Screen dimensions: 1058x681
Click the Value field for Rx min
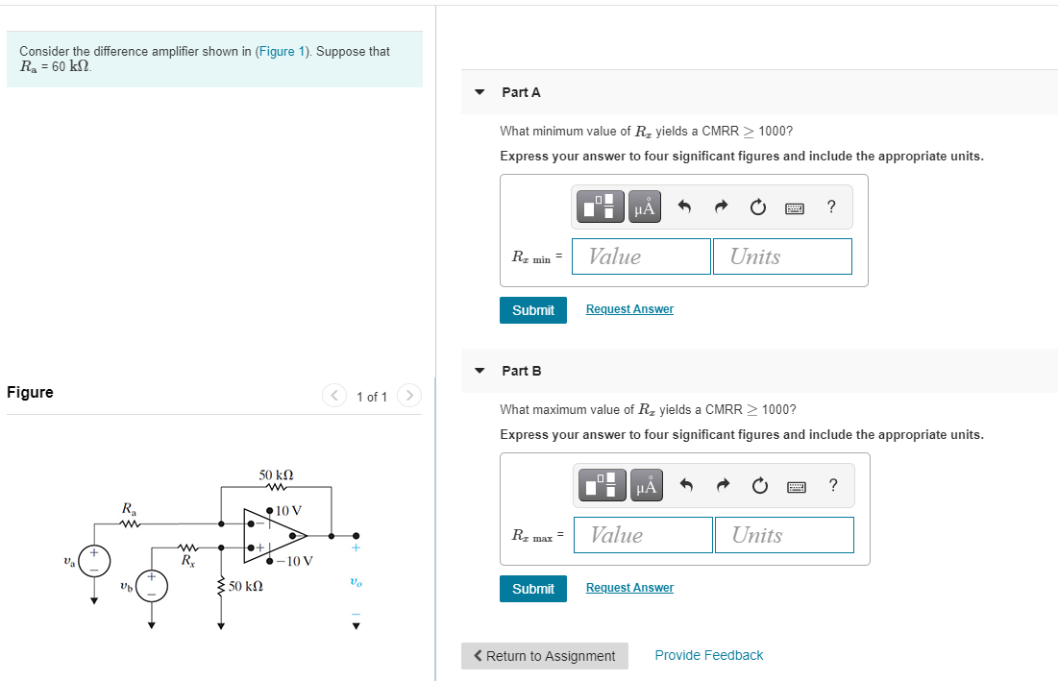tap(640, 255)
